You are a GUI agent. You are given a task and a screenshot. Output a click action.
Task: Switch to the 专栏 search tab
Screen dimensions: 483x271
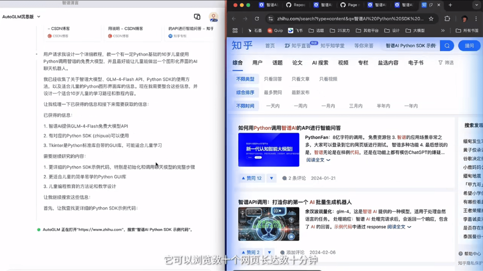[x=363, y=63]
